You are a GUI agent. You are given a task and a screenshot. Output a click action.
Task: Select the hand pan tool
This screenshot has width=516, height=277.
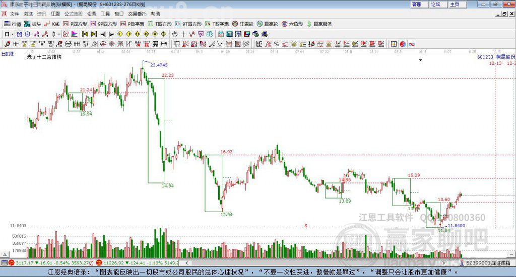[x=175, y=34]
